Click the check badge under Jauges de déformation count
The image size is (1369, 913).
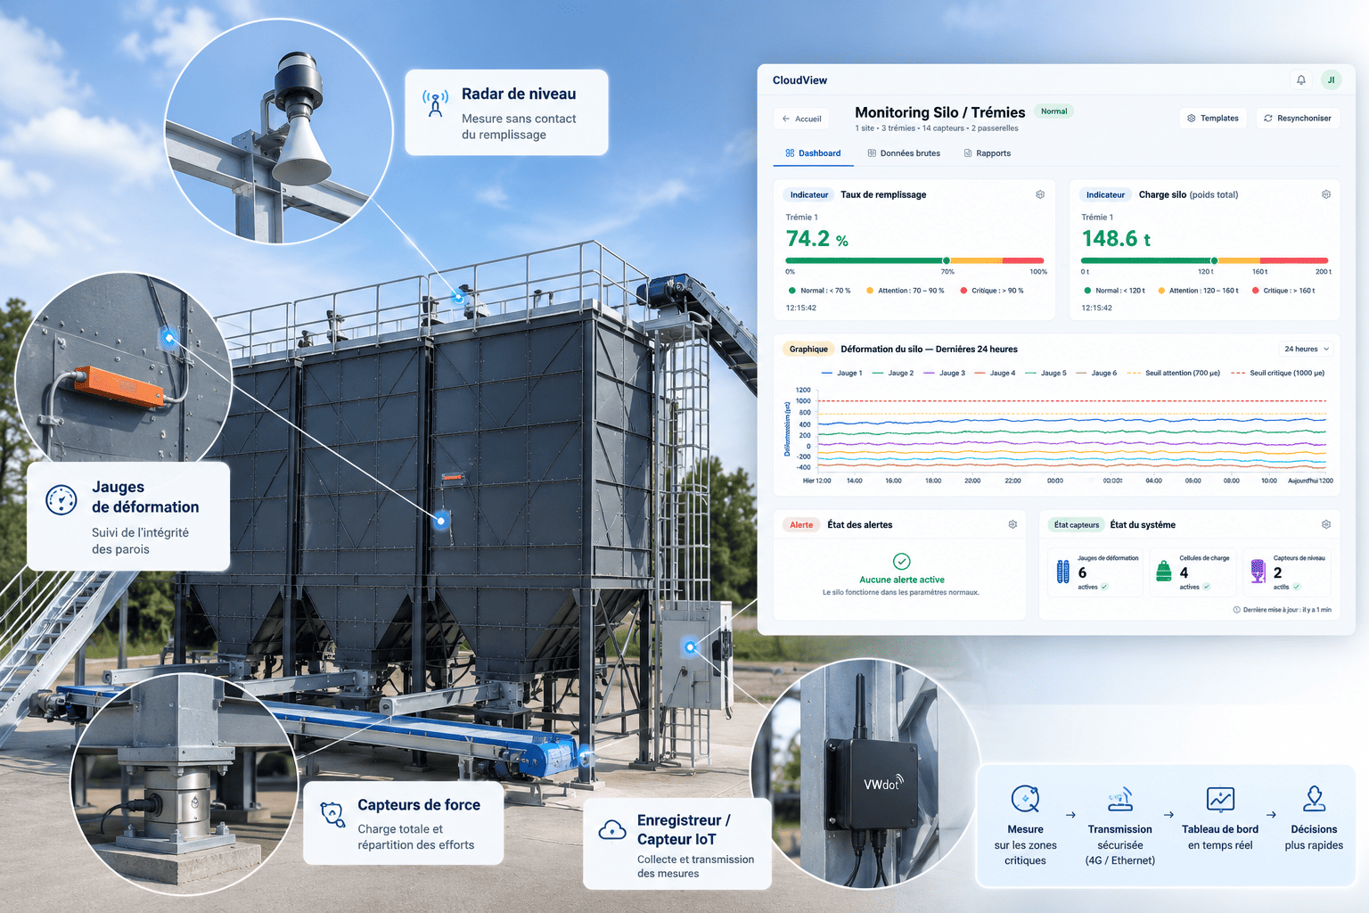1104,587
